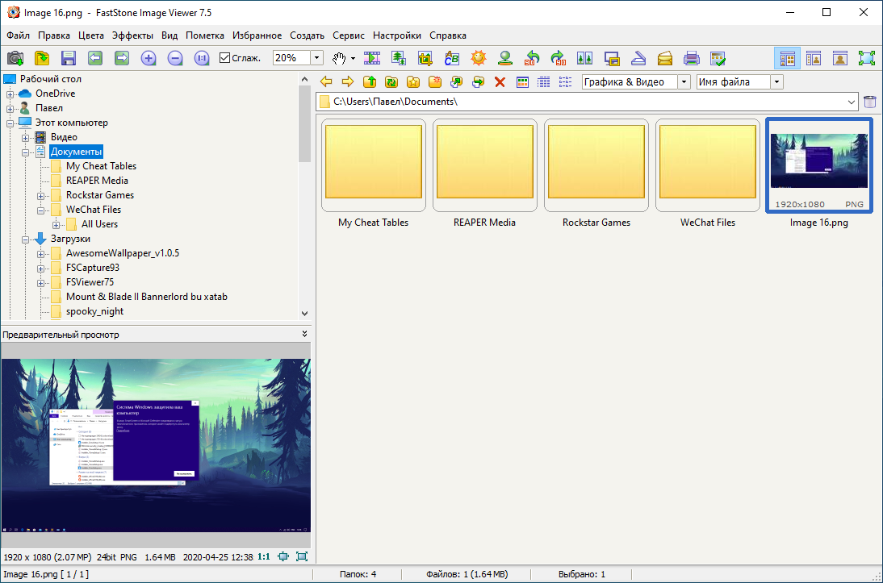Rotate the image left 90 degrees
This screenshot has width=883, height=583.
pyautogui.click(x=532, y=58)
